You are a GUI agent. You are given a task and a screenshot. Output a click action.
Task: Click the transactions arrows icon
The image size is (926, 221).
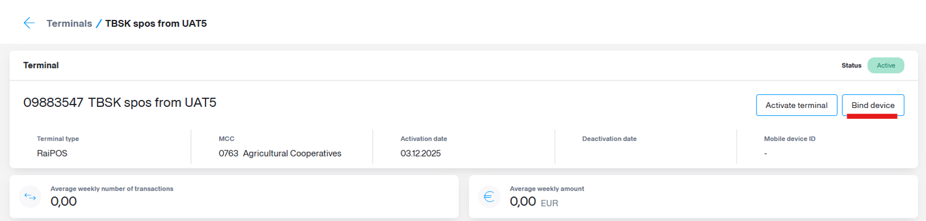(x=30, y=197)
